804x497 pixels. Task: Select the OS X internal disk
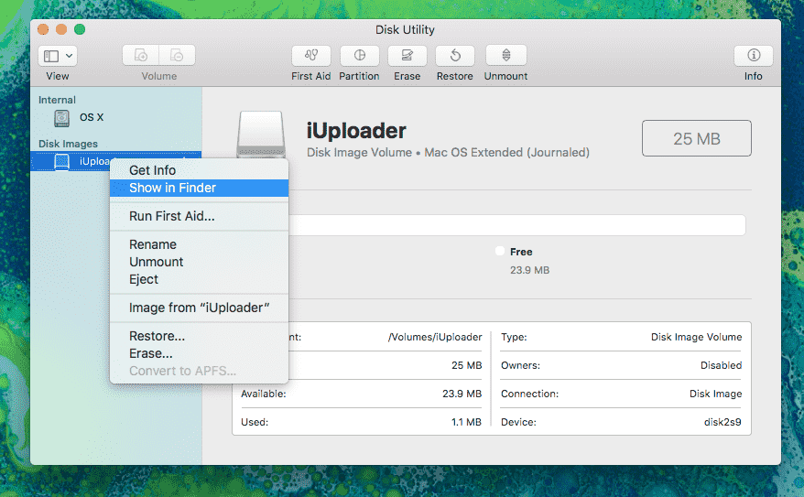coord(116,117)
